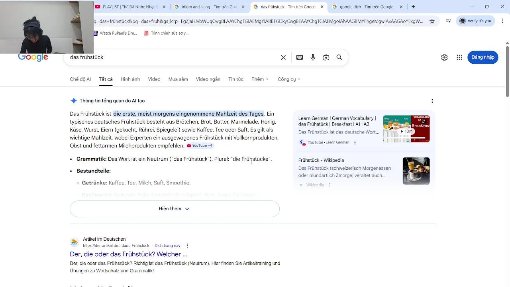Click the Grammatik: bullet heading
510x287 pixels.
coord(92,159)
